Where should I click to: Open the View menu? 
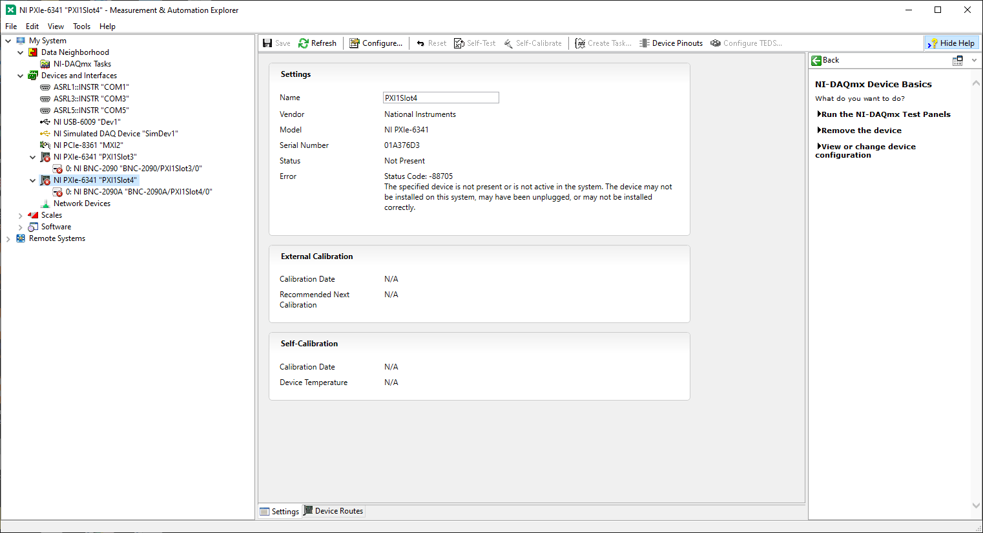click(56, 26)
